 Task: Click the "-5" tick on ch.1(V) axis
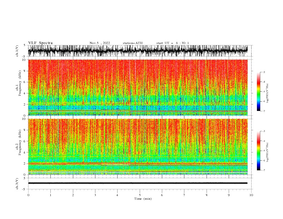point(24,57)
